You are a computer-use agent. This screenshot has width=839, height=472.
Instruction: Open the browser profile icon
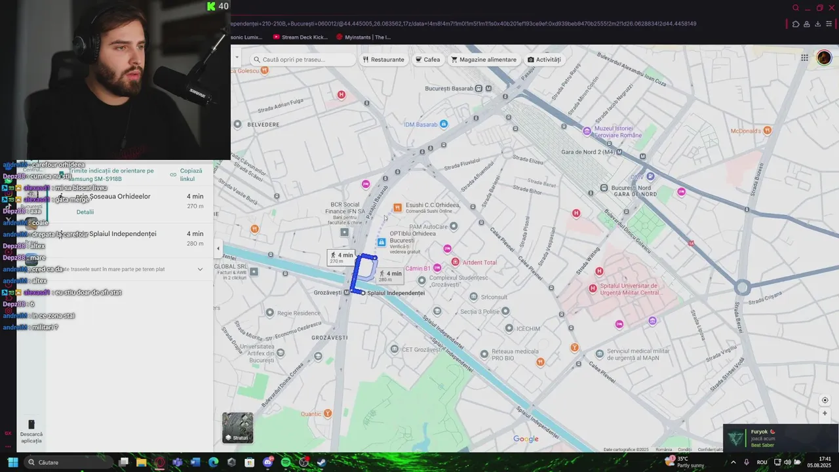(x=807, y=24)
